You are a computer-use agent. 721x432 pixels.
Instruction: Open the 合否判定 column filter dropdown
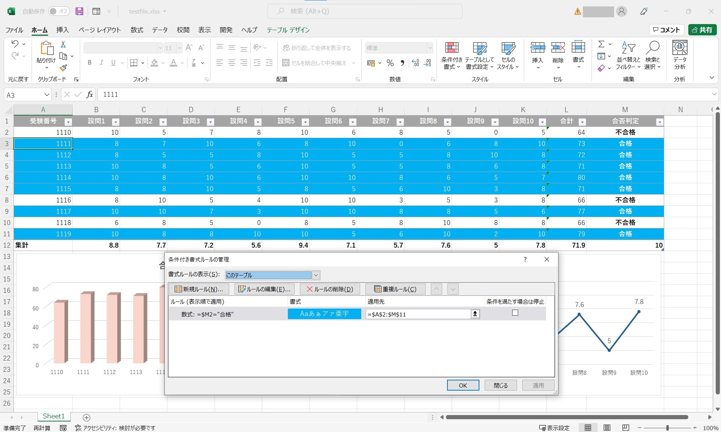coord(659,122)
